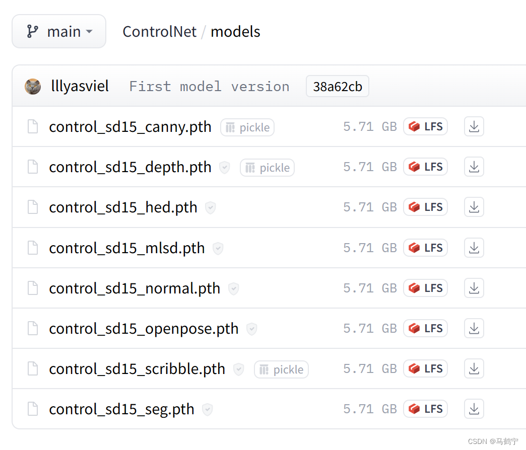Open commit hash 38a62cb
Viewport: 526px width, 450px height.
pos(337,87)
